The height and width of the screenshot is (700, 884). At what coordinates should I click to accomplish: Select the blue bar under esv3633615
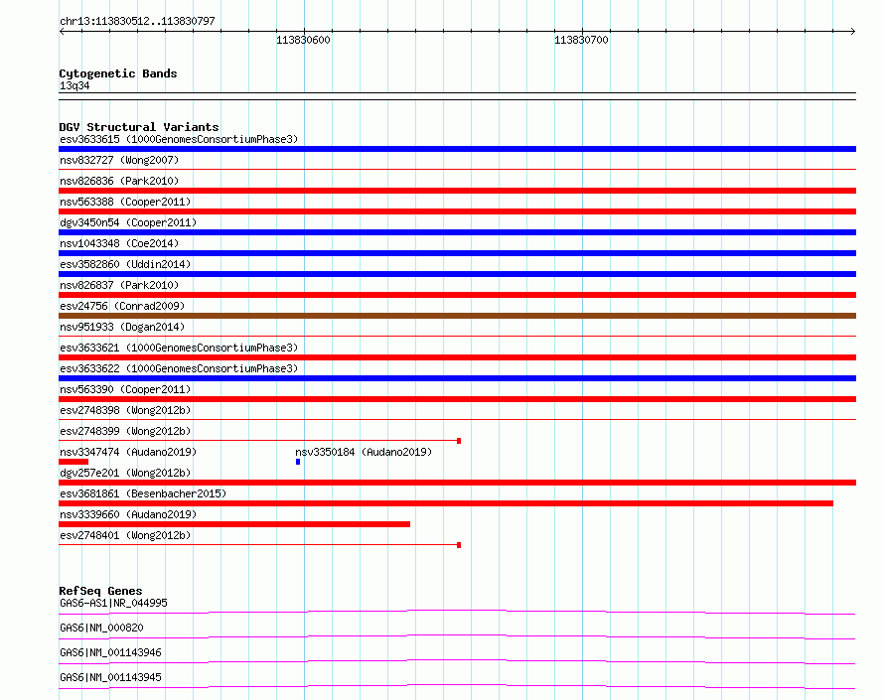pyautogui.click(x=457, y=149)
